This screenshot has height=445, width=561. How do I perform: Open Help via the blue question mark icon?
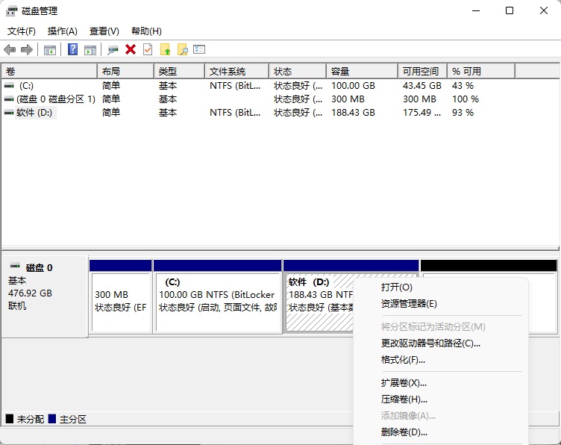click(x=72, y=49)
